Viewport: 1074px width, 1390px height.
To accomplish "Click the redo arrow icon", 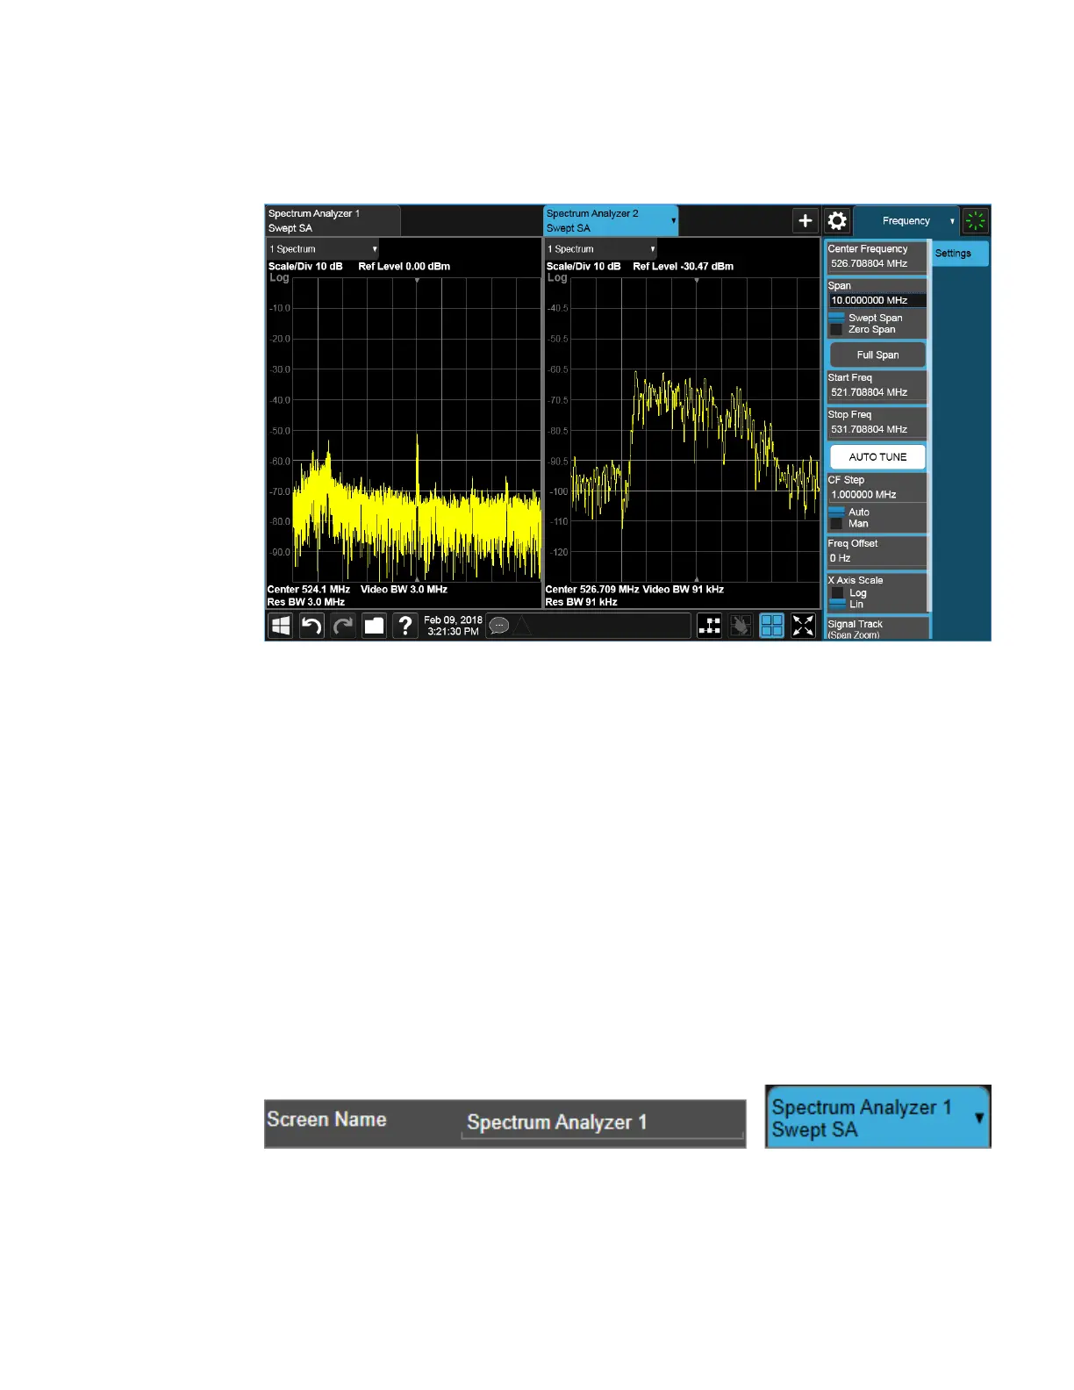I will [343, 626].
